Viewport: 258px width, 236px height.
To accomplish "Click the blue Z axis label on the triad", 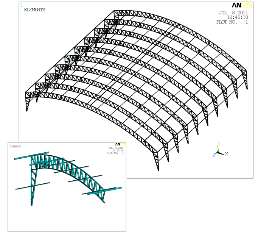I will click(x=214, y=155).
